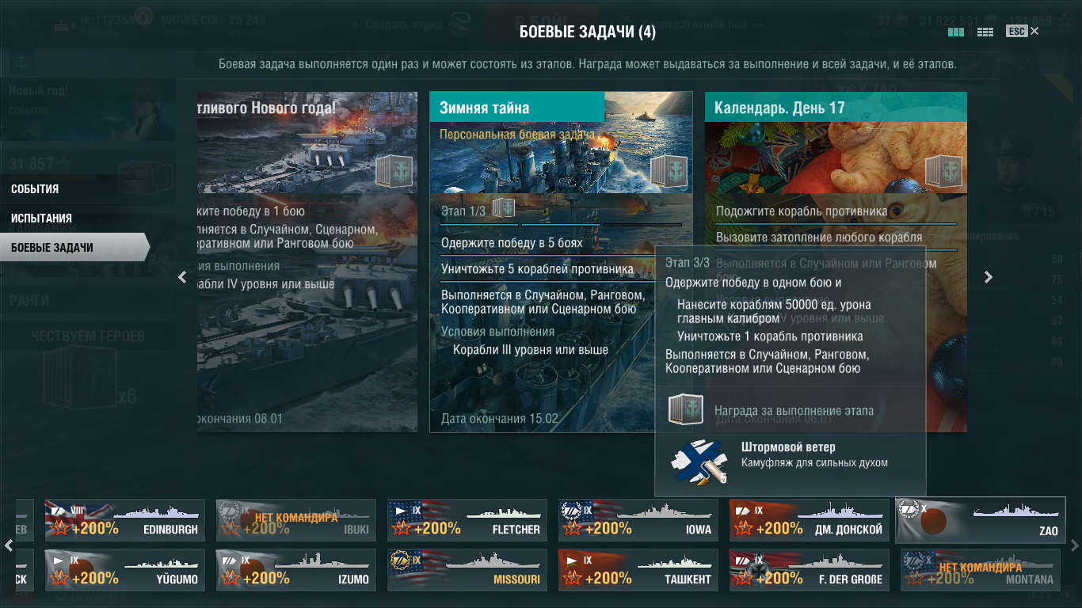1082x608 pixels.
Task: Select the Montana ship without a commander
Action: [981, 570]
